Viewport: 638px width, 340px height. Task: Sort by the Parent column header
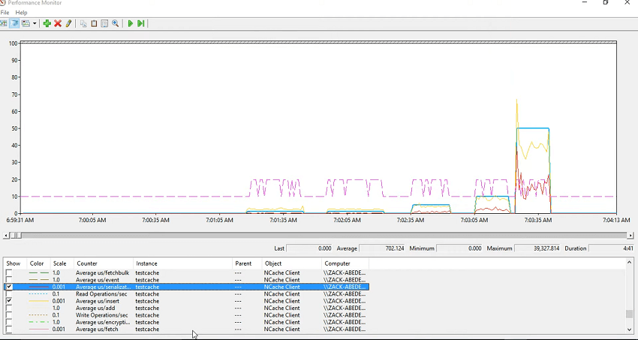click(247, 263)
